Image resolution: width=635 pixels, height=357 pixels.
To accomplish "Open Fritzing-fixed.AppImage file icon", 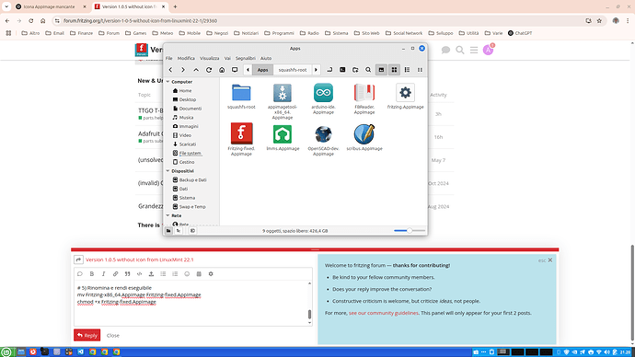I will [241, 133].
